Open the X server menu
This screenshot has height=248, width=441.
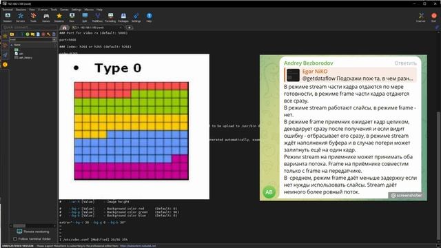43,10
